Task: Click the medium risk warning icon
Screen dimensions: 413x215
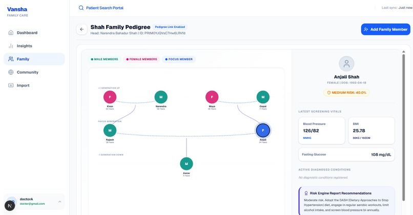Action: 329,93
